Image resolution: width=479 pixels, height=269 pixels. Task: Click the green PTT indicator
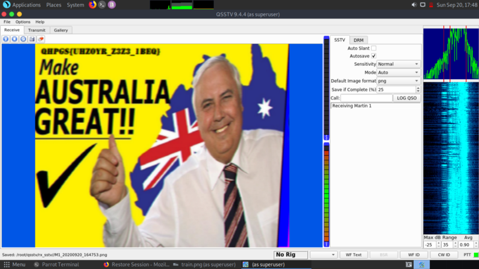[475, 255]
